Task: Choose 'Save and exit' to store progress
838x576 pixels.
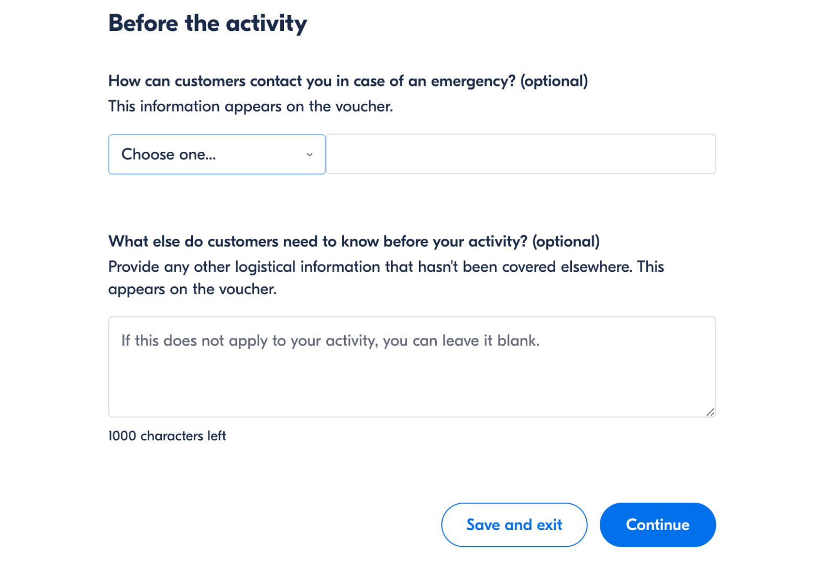Action: [514, 525]
